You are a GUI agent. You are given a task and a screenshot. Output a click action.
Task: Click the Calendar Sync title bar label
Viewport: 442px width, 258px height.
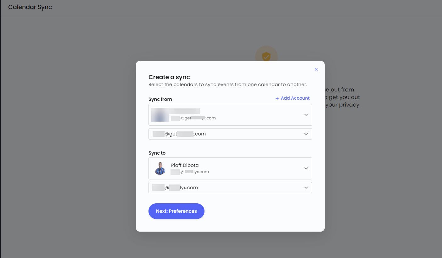(30, 7)
